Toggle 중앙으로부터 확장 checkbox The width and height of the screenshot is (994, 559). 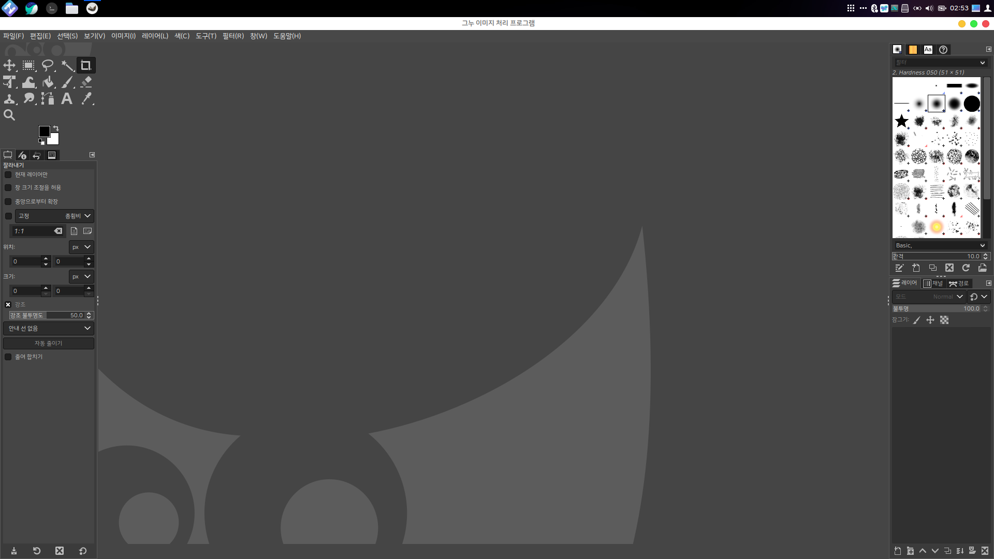tap(8, 202)
